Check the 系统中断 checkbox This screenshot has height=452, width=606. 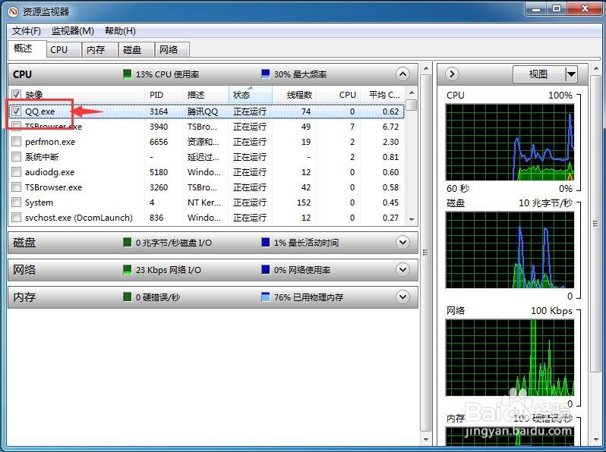tap(16, 157)
